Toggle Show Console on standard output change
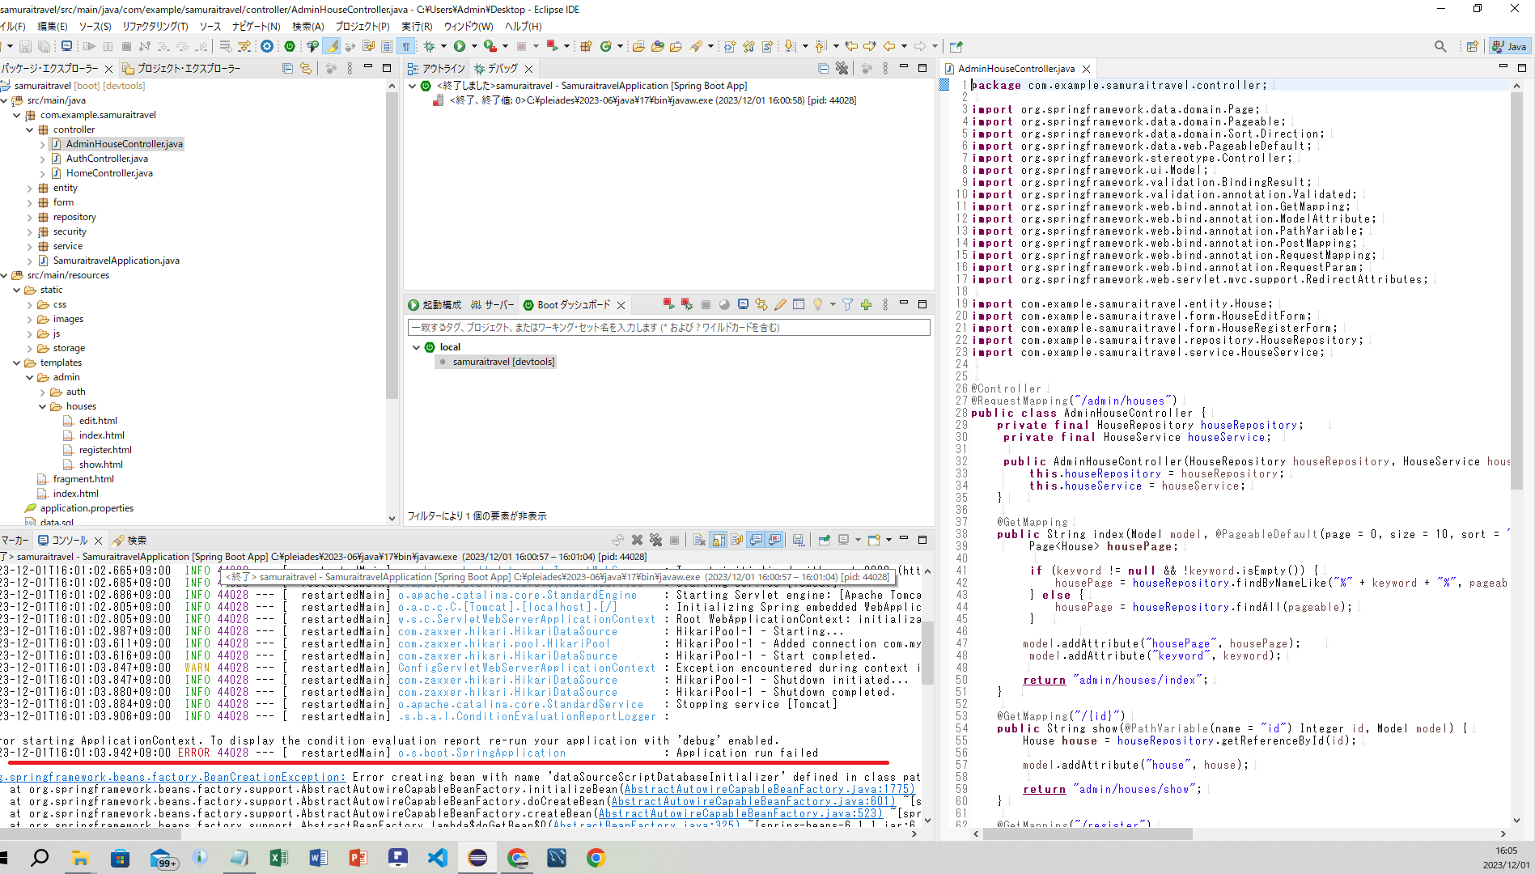1535x874 pixels. coord(756,540)
